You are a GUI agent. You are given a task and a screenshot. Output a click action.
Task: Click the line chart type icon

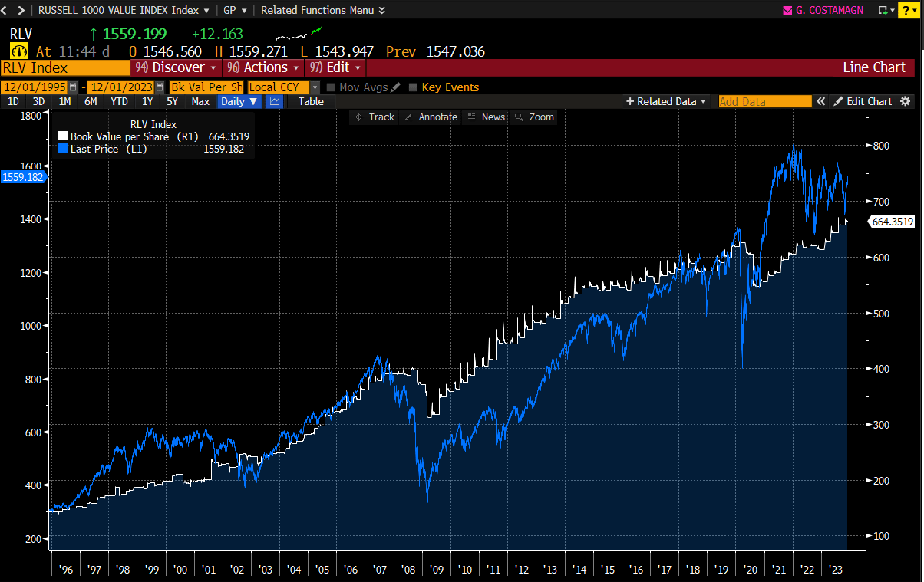(x=274, y=101)
